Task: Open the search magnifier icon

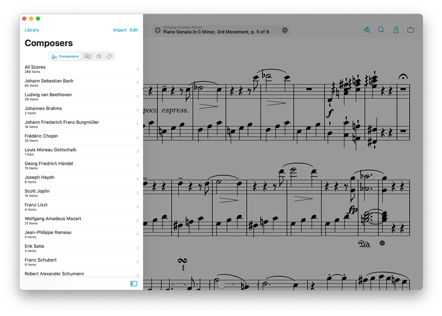Action: point(381,30)
